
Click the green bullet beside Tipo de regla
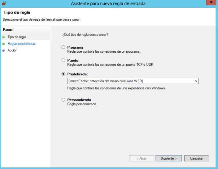[3, 37]
